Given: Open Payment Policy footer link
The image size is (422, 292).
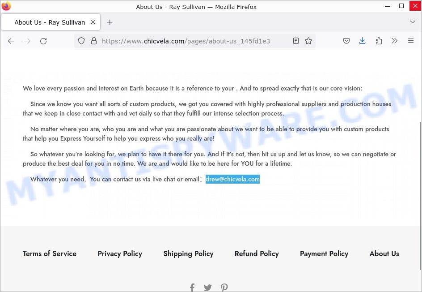Looking at the screenshot, I should (324, 254).
